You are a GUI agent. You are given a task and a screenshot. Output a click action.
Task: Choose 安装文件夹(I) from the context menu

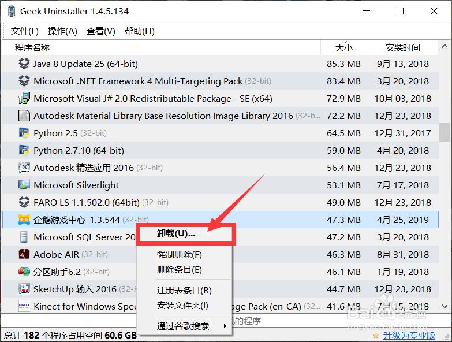[x=185, y=306]
